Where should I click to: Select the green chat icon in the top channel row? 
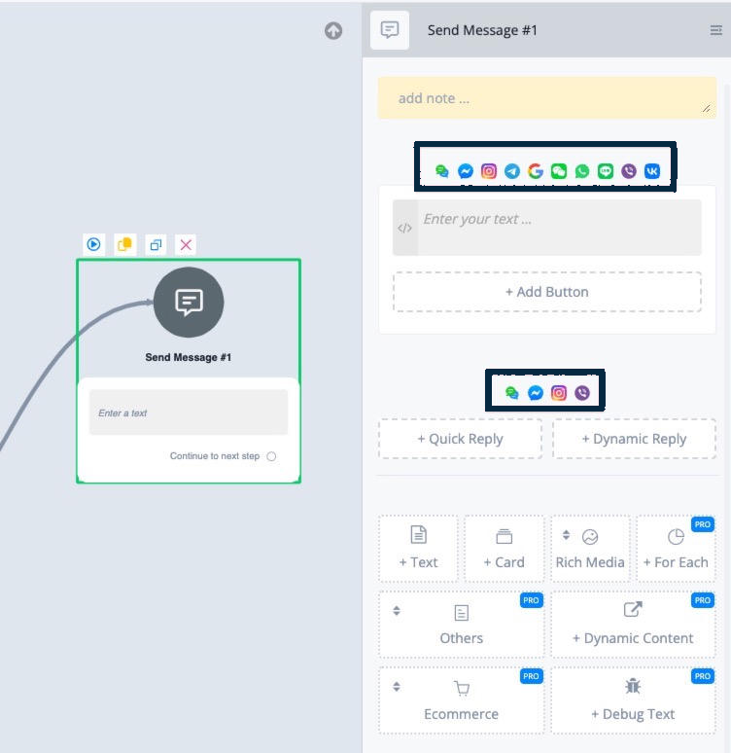coord(442,171)
